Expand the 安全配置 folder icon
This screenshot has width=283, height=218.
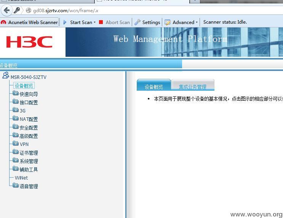pyautogui.click(x=16, y=127)
